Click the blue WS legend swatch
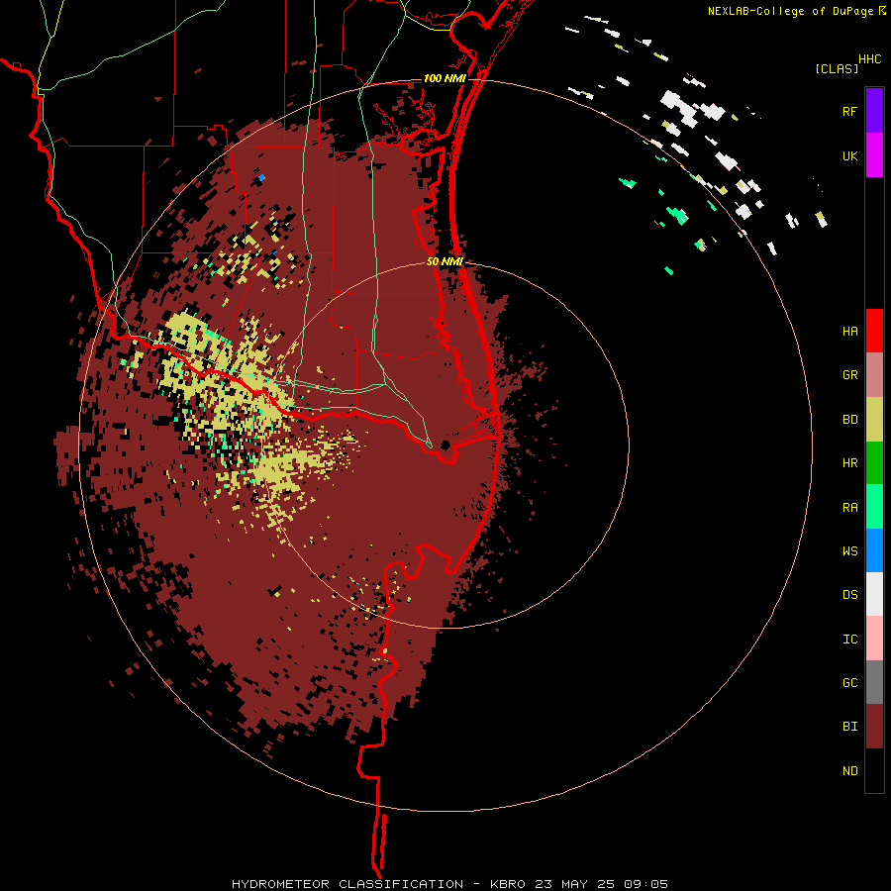Viewport: 891px width, 891px height. [x=874, y=550]
